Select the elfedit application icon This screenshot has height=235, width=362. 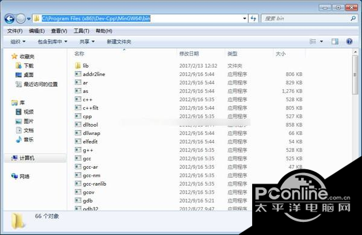coord(78,142)
